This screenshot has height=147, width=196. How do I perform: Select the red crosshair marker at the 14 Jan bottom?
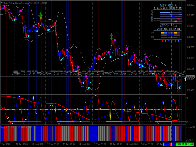(x=87, y=91)
